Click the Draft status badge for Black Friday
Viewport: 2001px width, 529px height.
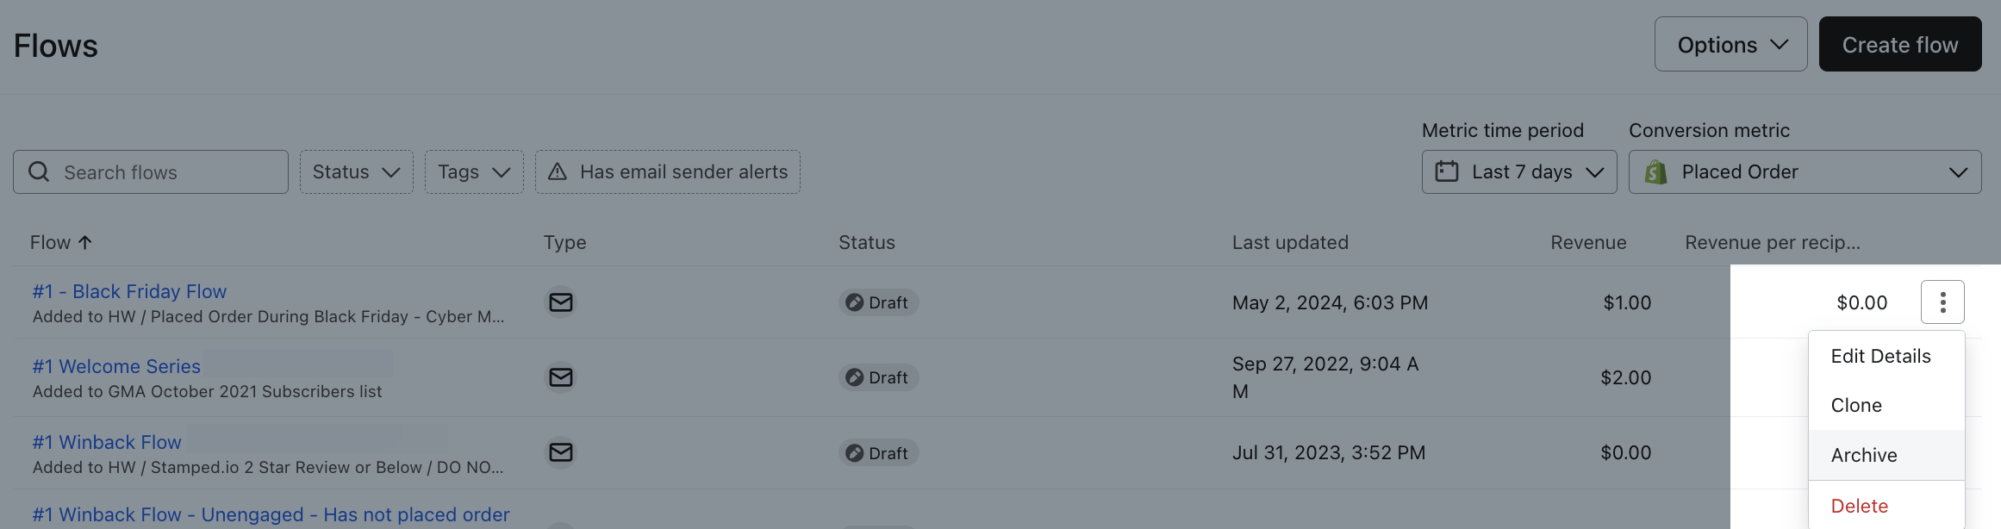(878, 302)
